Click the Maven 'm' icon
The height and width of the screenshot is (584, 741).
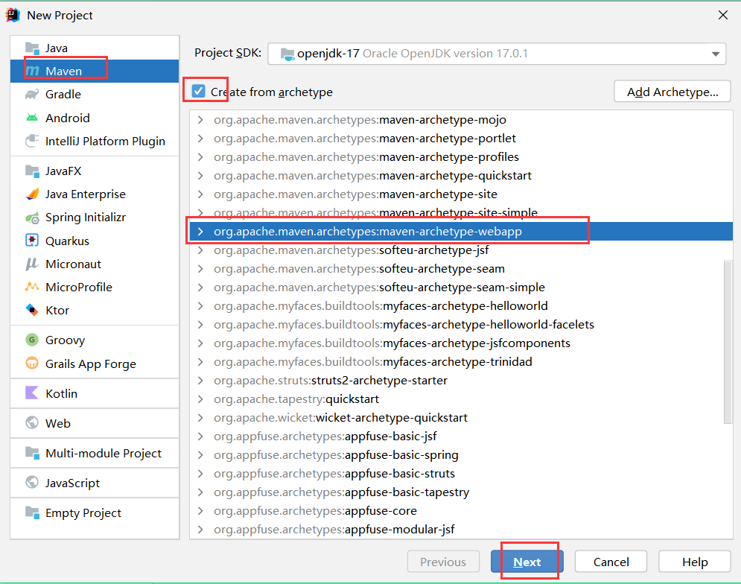pyautogui.click(x=32, y=72)
